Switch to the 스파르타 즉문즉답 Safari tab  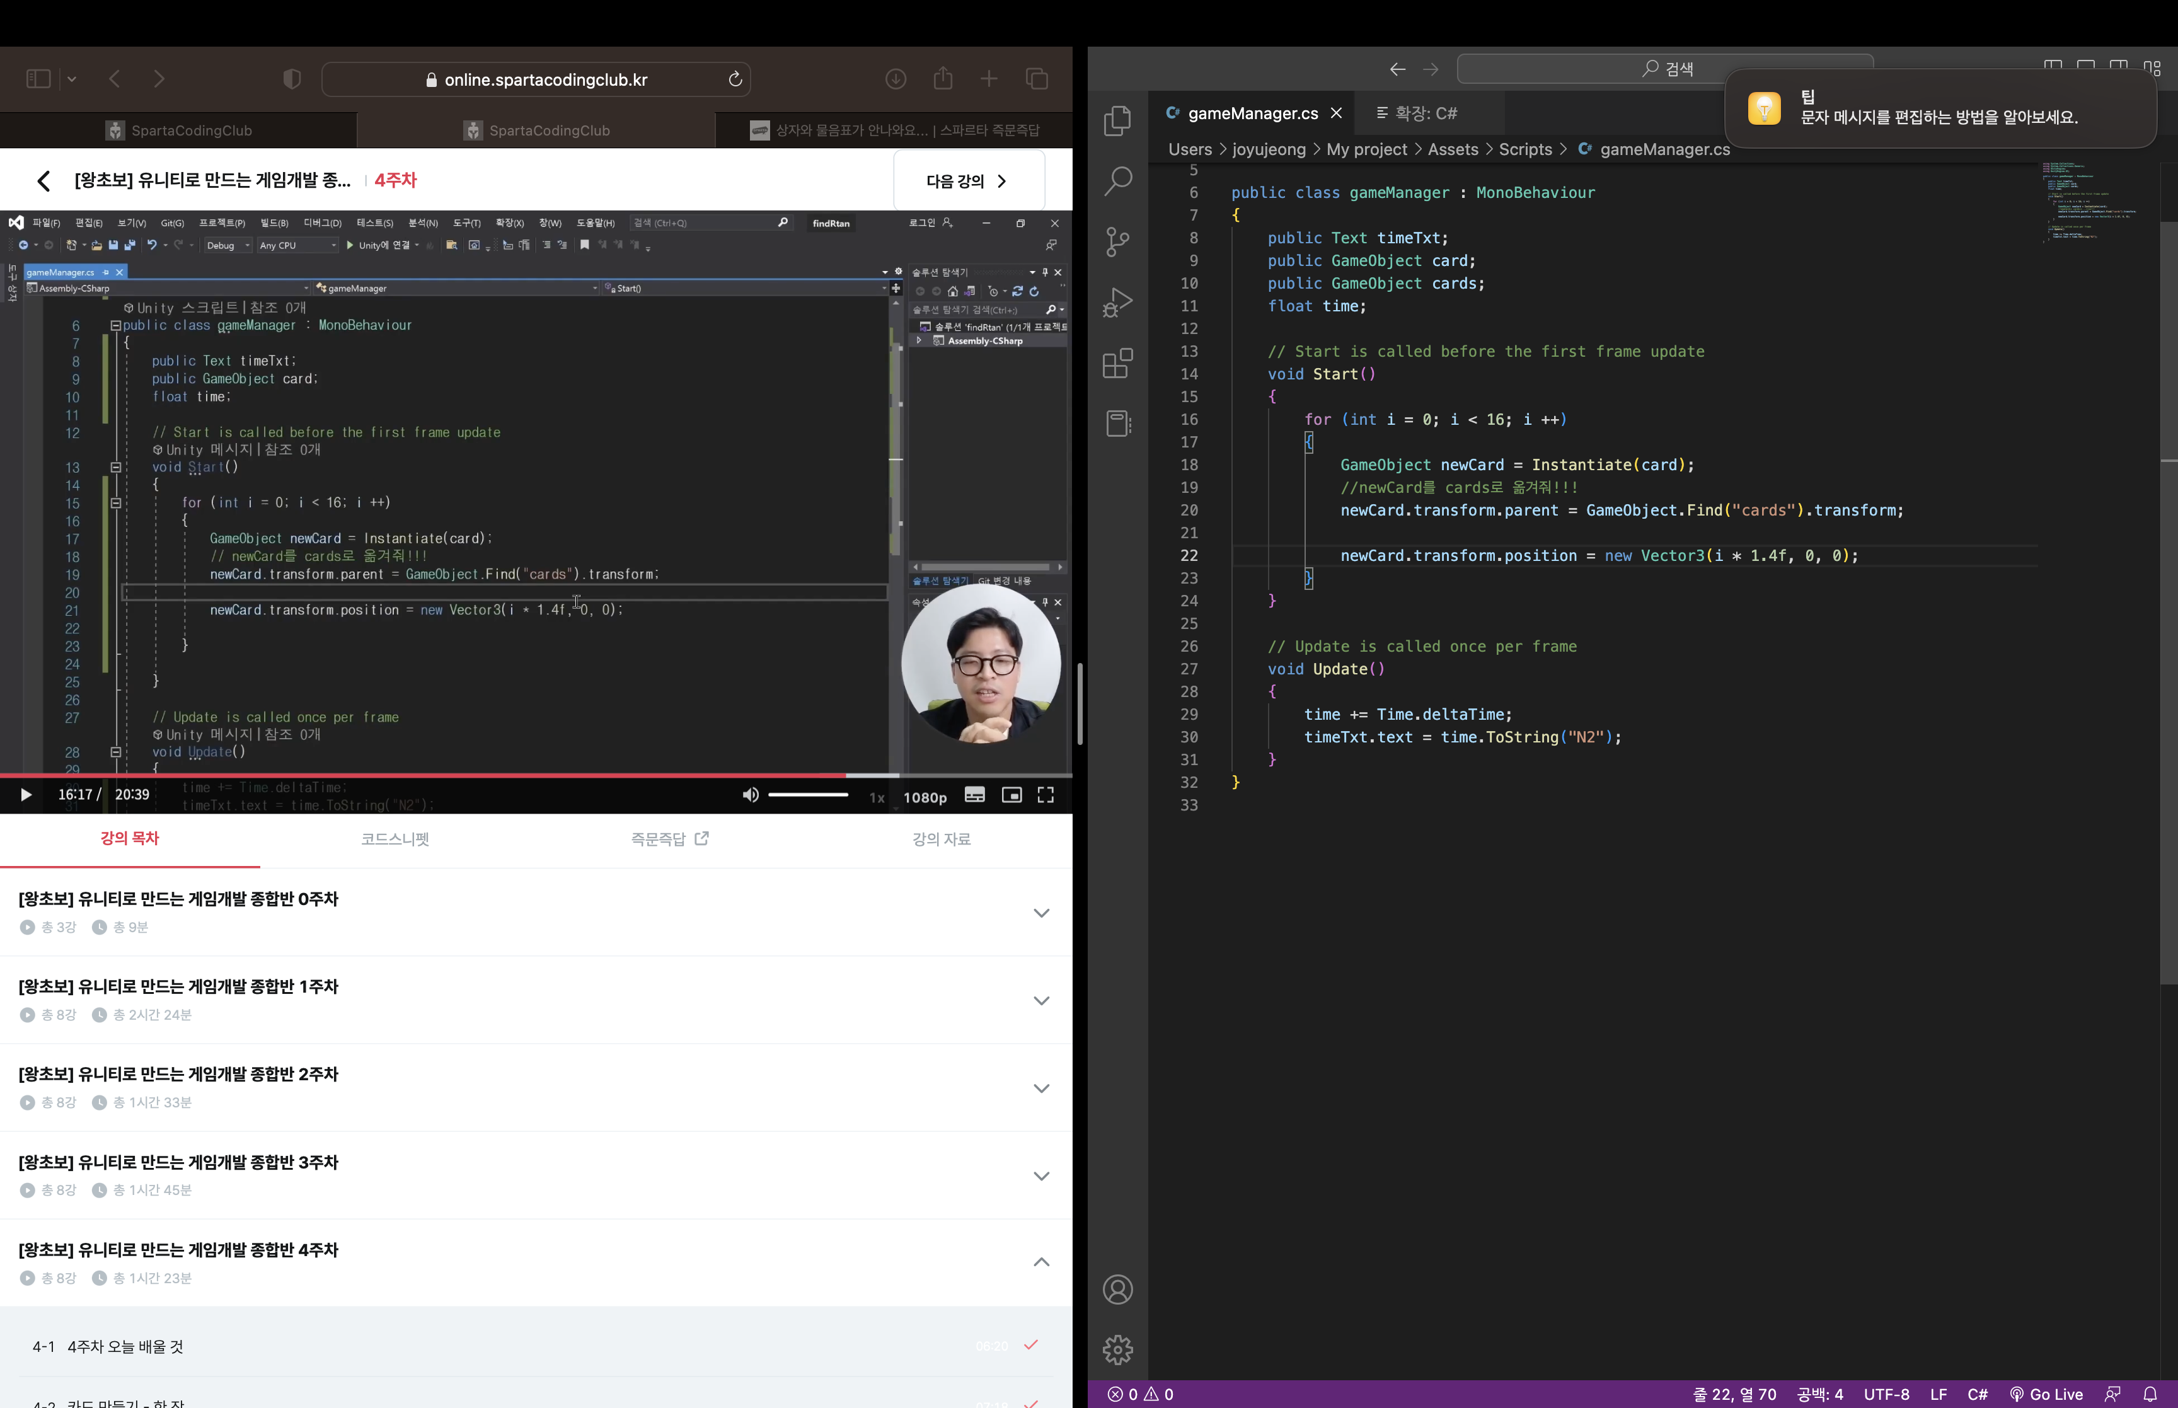[x=894, y=130]
